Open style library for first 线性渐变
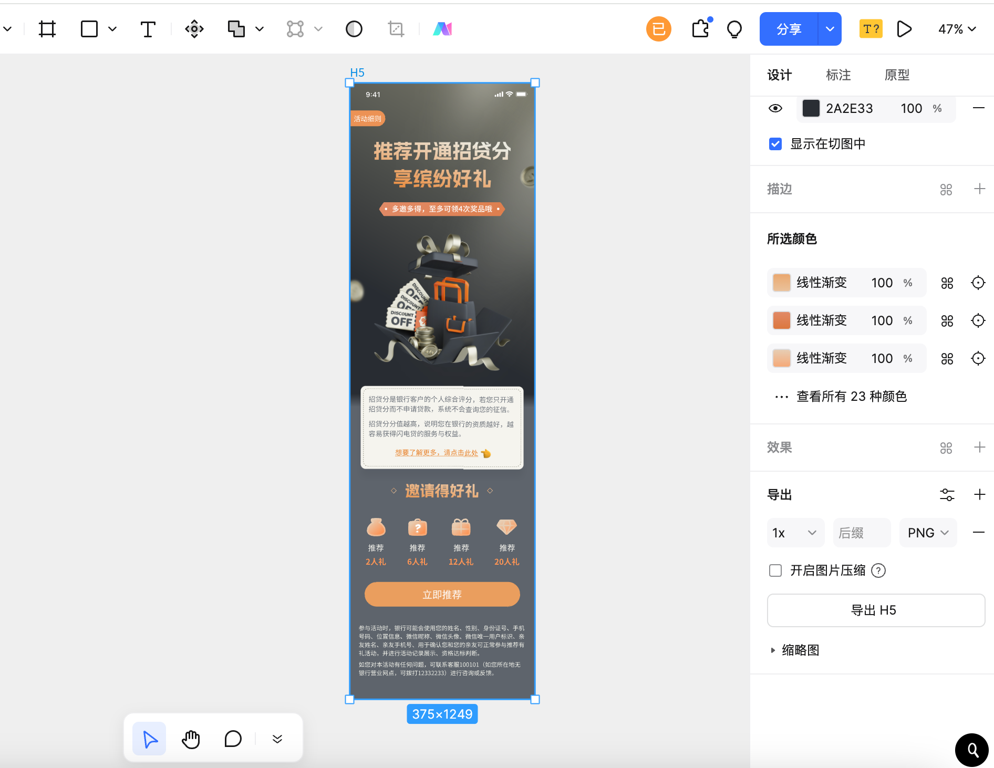 (947, 283)
